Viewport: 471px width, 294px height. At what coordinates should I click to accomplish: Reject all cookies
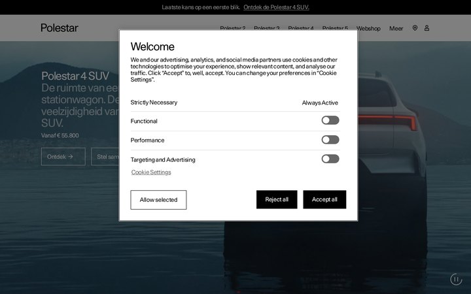[277, 199]
